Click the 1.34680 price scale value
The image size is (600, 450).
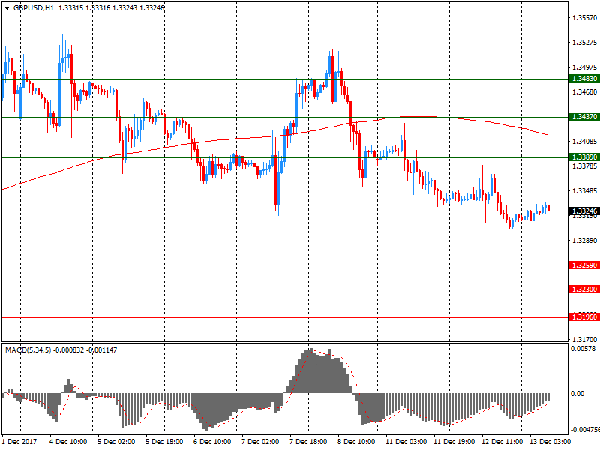tap(584, 91)
